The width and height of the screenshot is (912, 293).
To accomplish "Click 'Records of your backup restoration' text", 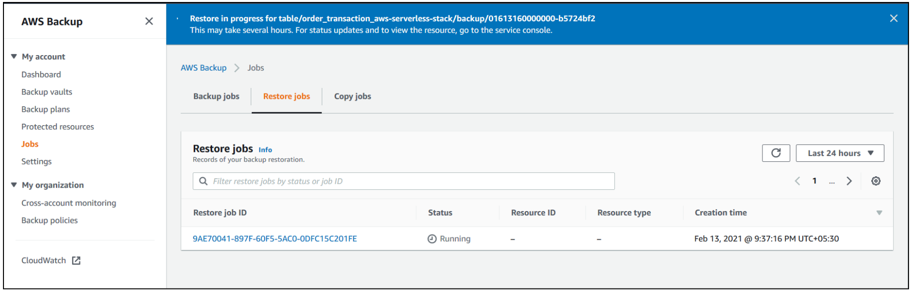I will tap(248, 159).
